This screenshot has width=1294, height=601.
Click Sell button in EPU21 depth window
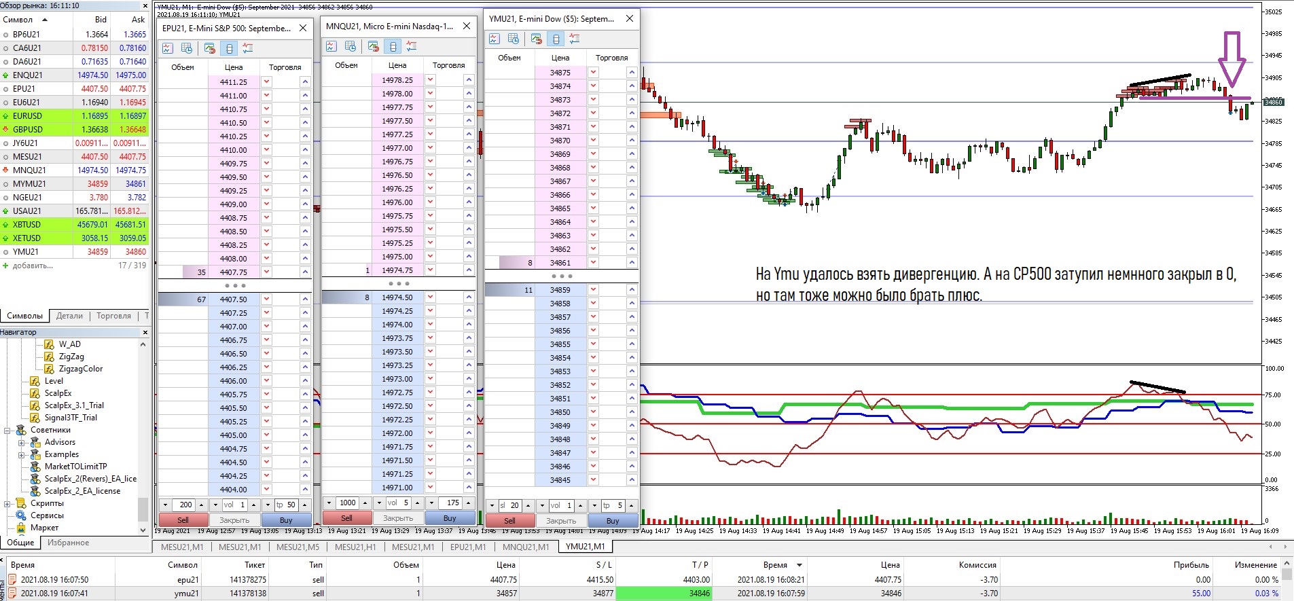[x=183, y=520]
